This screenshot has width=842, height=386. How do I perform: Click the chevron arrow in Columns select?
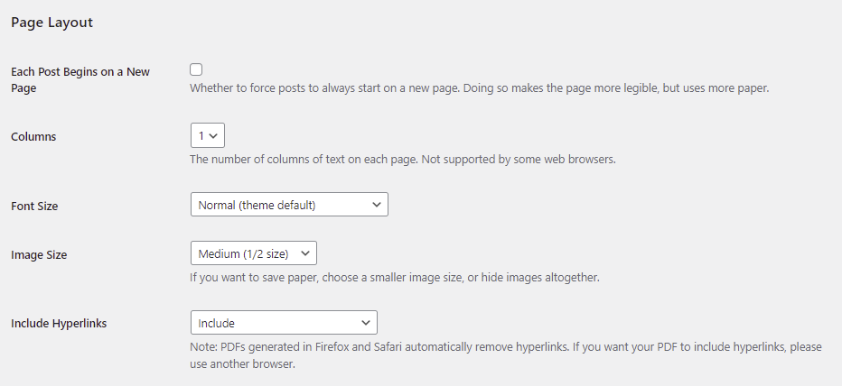click(214, 135)
